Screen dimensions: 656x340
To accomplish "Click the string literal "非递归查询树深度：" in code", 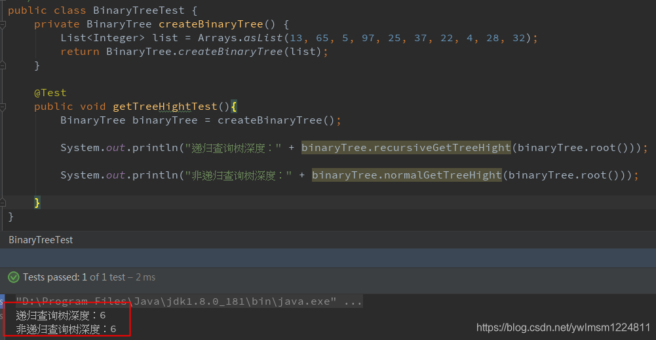I will [239, 175].
